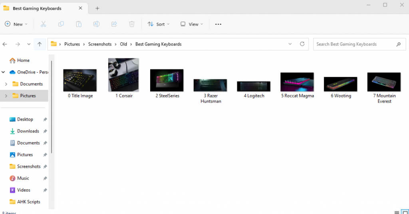Expand the Pictures tree node in sidebar
The image size is (409, 214).
click(x=6, y=96)
